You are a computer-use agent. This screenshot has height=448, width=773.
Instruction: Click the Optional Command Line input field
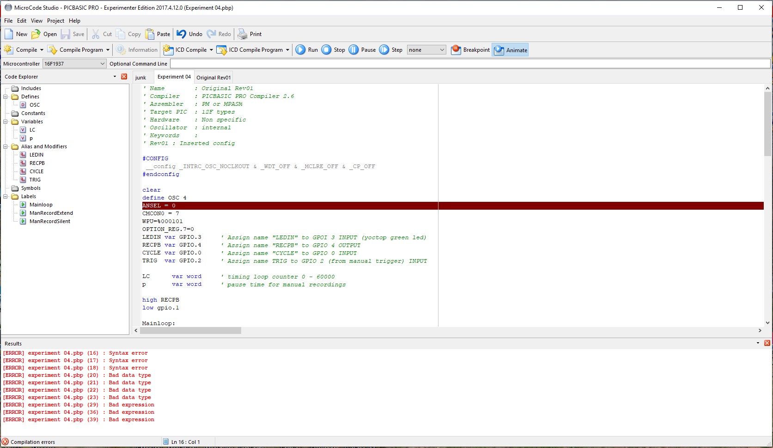(469, 64)
